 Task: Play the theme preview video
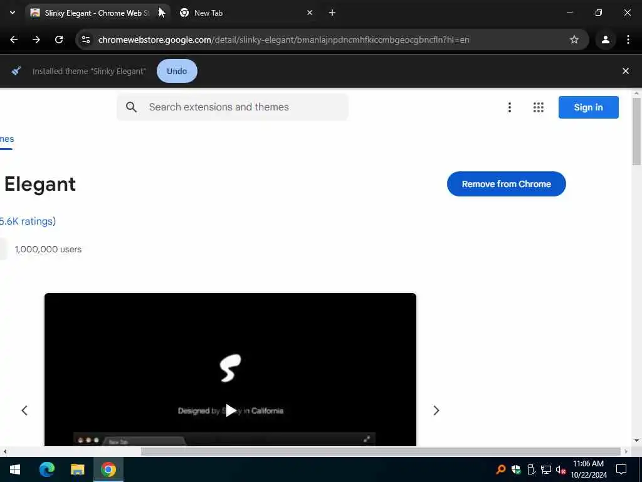point(231,410)
